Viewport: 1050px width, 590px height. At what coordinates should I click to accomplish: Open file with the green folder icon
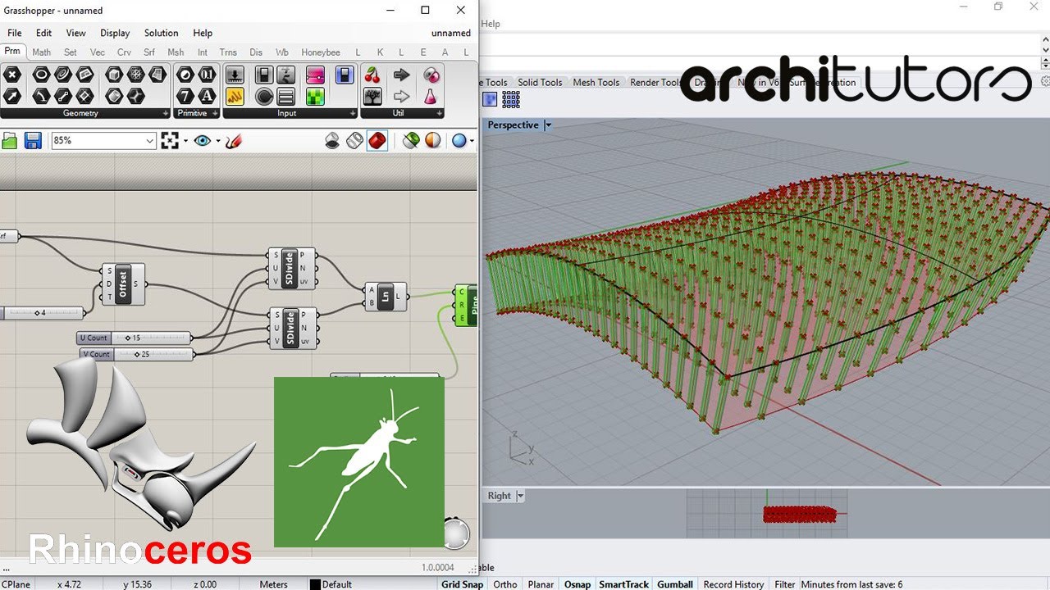[10, 141]
